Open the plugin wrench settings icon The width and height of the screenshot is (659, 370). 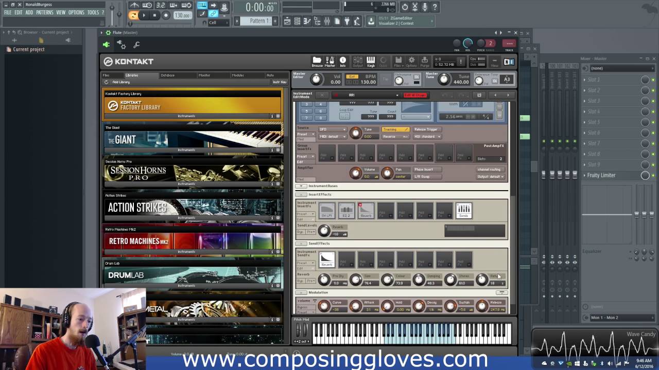click(x=136, y=45)
